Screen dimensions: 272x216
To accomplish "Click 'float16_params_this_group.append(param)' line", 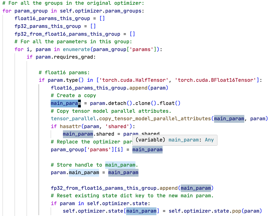I will pyautogui.click(x=109, y=88).
